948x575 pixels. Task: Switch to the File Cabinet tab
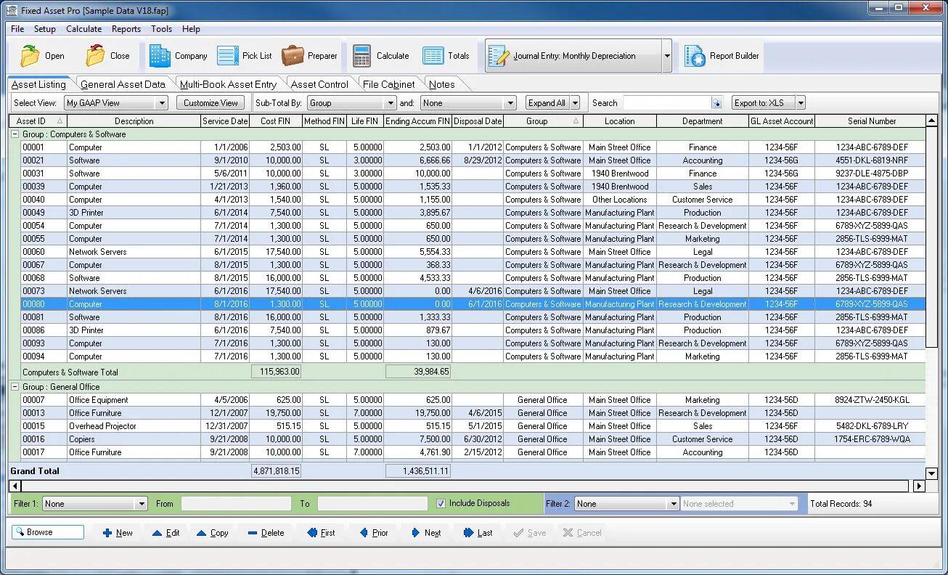[x=389, y=84]
